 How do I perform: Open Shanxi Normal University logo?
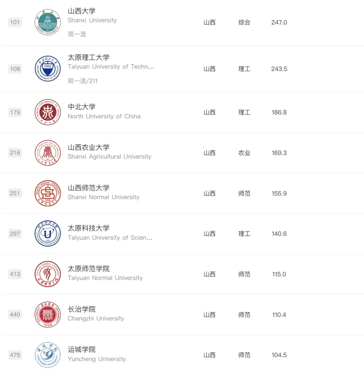click(x=48, y=193)
